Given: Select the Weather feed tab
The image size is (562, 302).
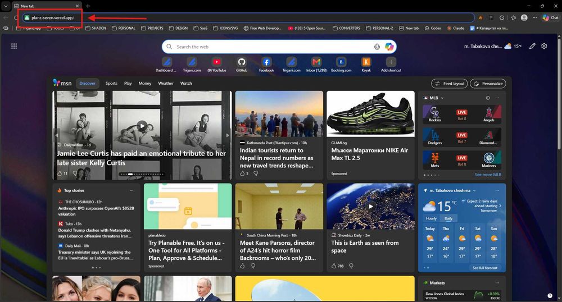Looking at the screenshot, I should point(166,83).
